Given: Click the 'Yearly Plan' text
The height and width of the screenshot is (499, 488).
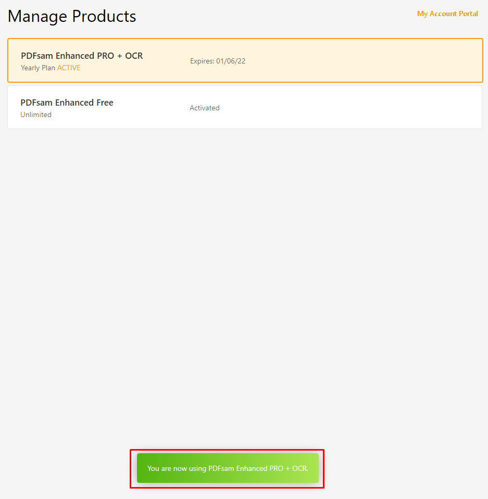Looking at the screenshot, I should click(38, 68).
